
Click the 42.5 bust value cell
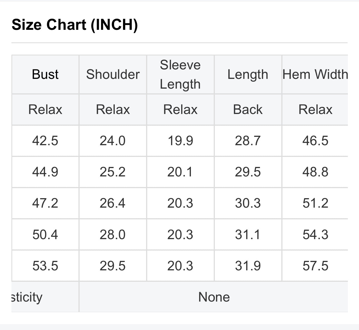click(45, 141)
